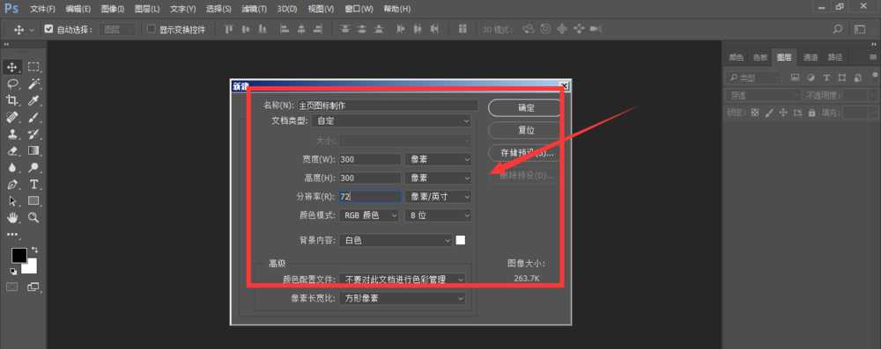Reset default foreground and background colors

[13, 271]
